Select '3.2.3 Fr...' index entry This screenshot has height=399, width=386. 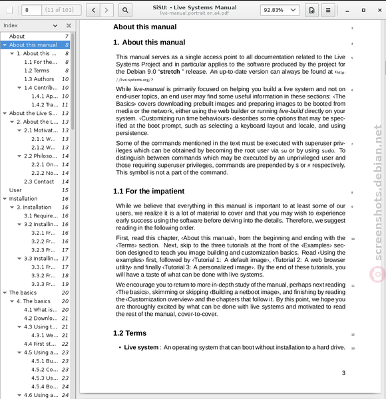click(36, 250)
